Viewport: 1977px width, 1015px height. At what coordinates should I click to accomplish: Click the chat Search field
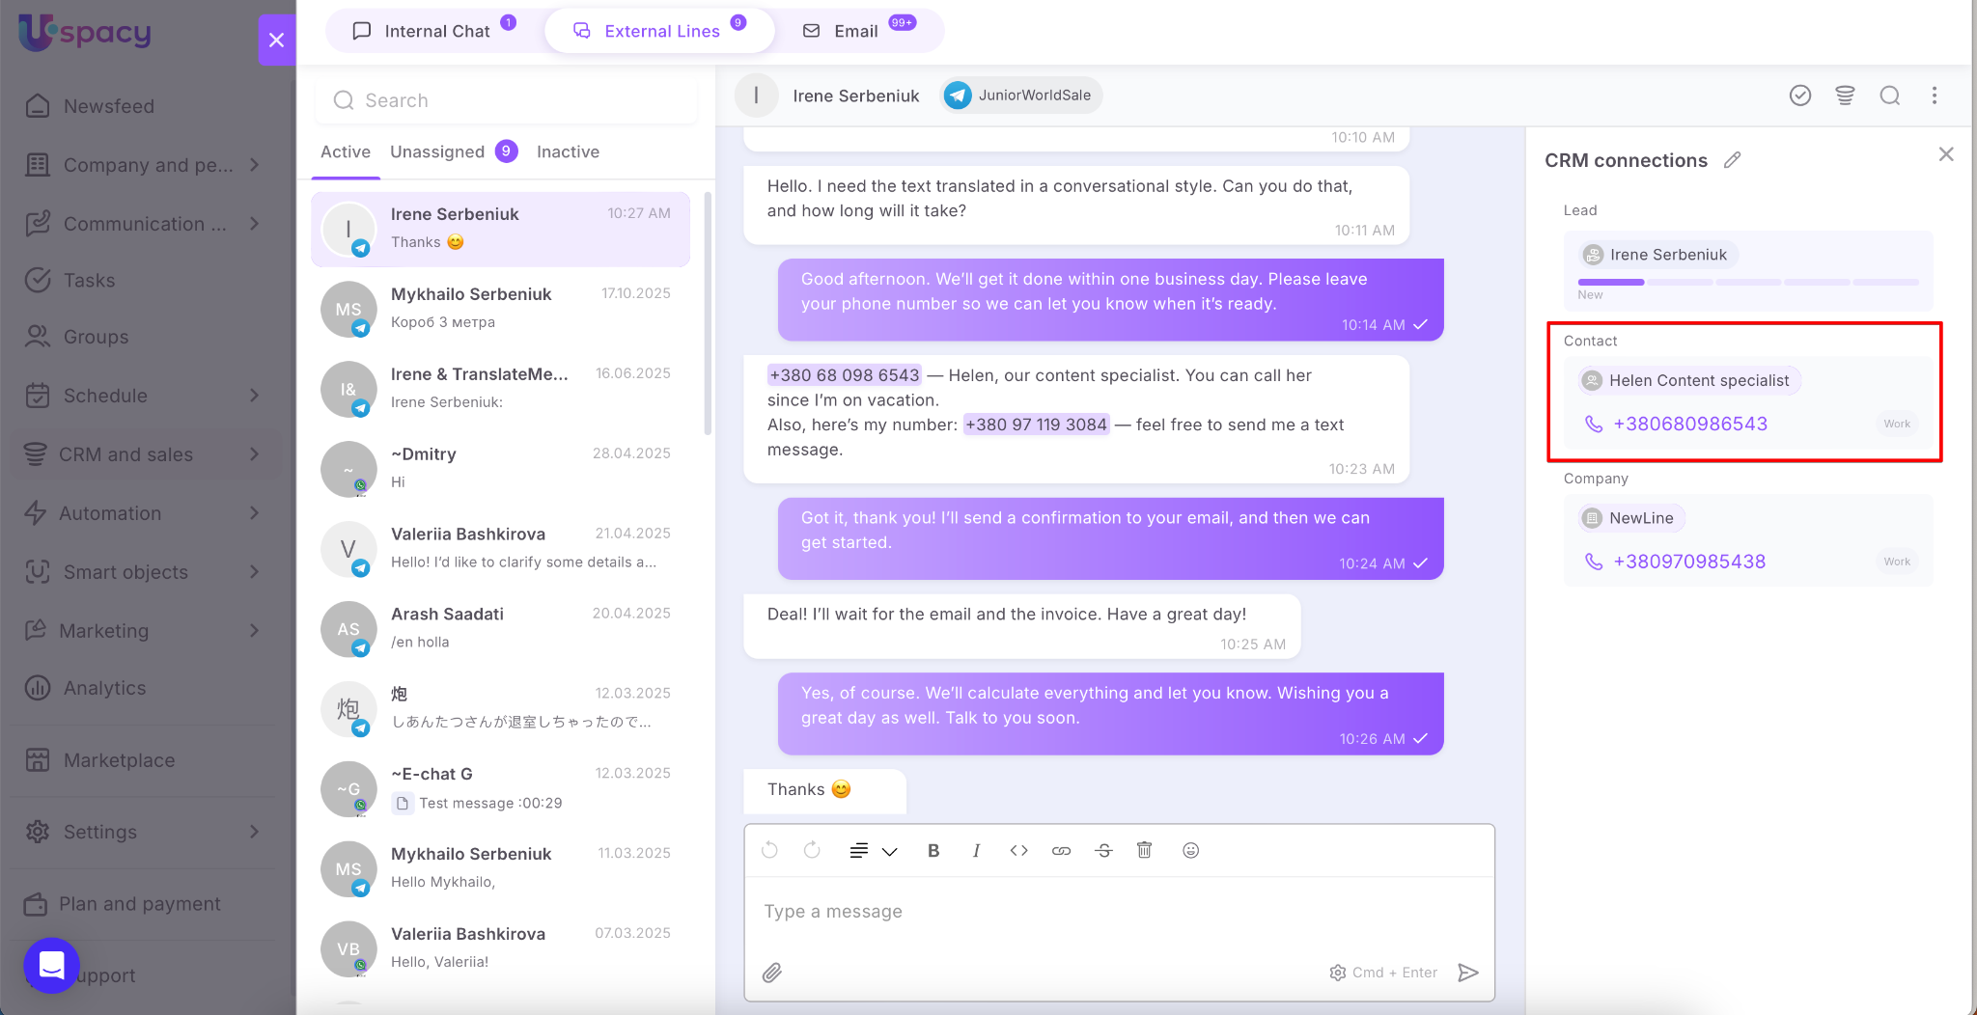click(507, 100)
